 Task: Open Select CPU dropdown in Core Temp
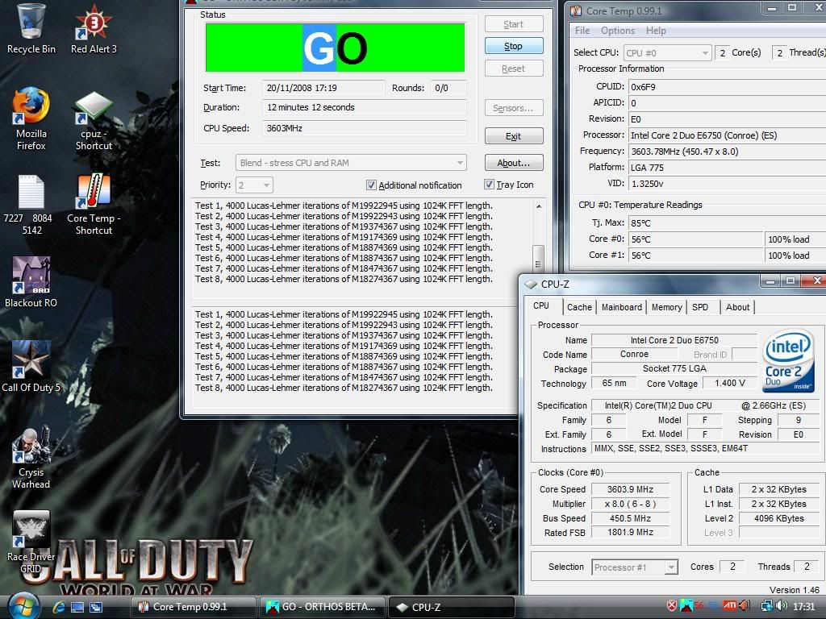tap(704, 52)
